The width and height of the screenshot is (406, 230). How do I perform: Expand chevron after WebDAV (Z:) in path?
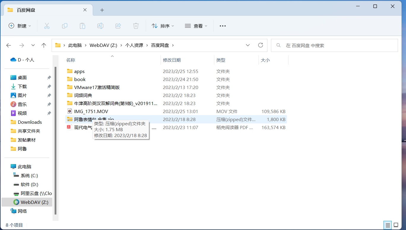[x=121, y=45]
